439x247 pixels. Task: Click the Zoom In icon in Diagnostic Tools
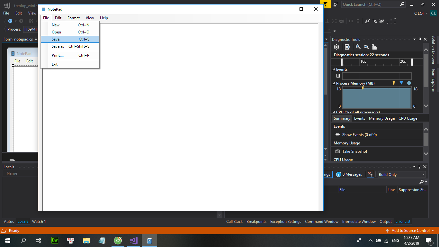pos(358,47)
